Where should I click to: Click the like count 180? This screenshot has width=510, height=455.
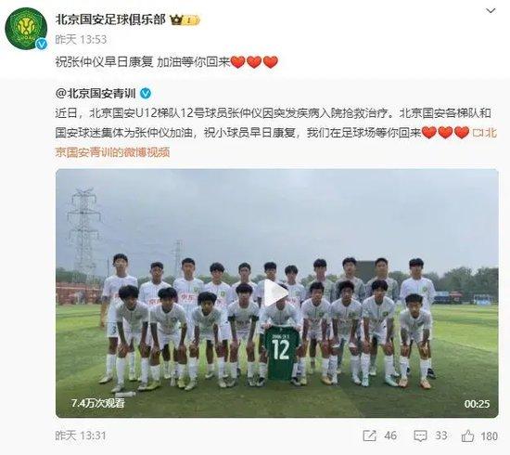click(x=489, y=435)
